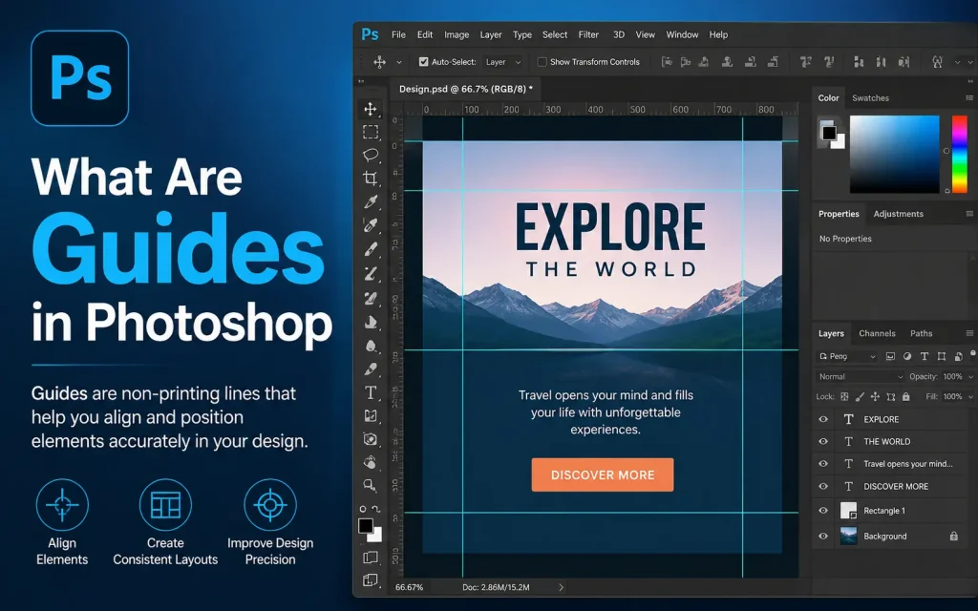The image size is (978, 611).
Task: Click the swap foreground/background colors arrow
Action: pyautogui.click(x=376, y=509)
